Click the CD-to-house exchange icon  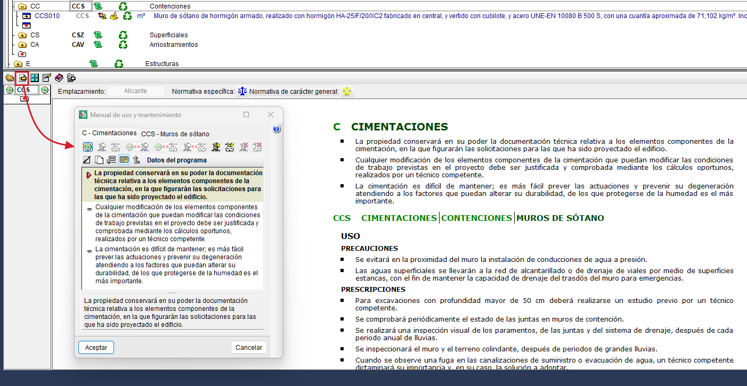coord(166,147)
